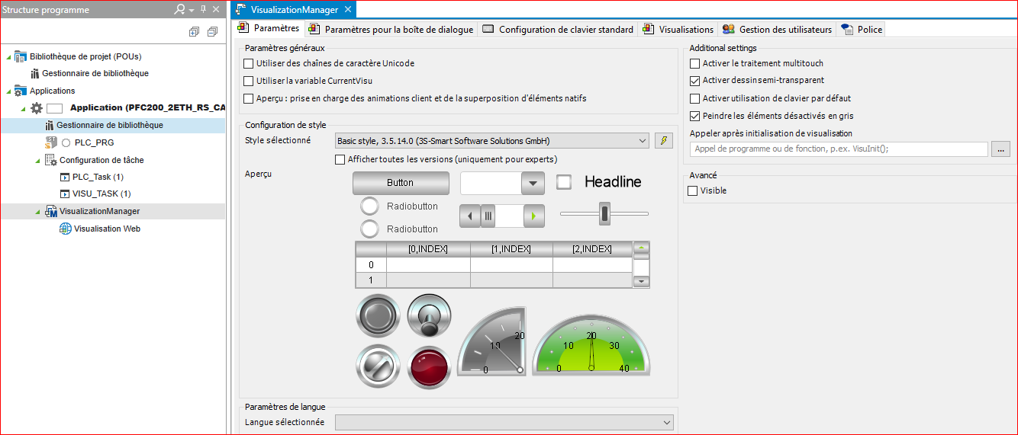1018x435 pixels.
Task: Click the Appeler après initialisation input field
Action: pos(838,149)
